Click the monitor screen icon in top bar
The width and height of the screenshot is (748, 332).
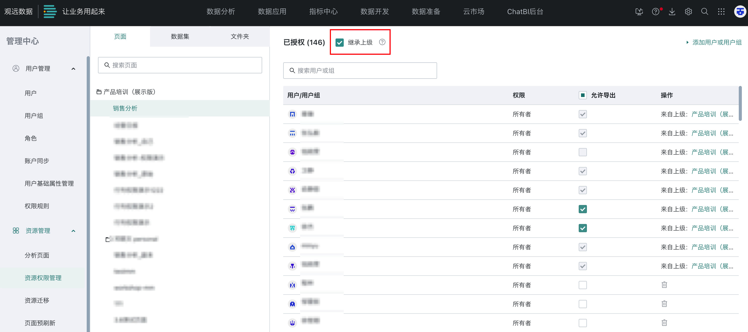[639, 12]
